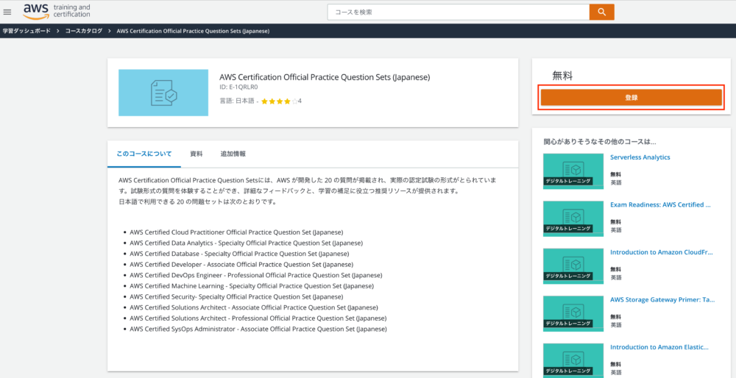
Task: Click the course document thumbnail image
Action: [163, 93]
